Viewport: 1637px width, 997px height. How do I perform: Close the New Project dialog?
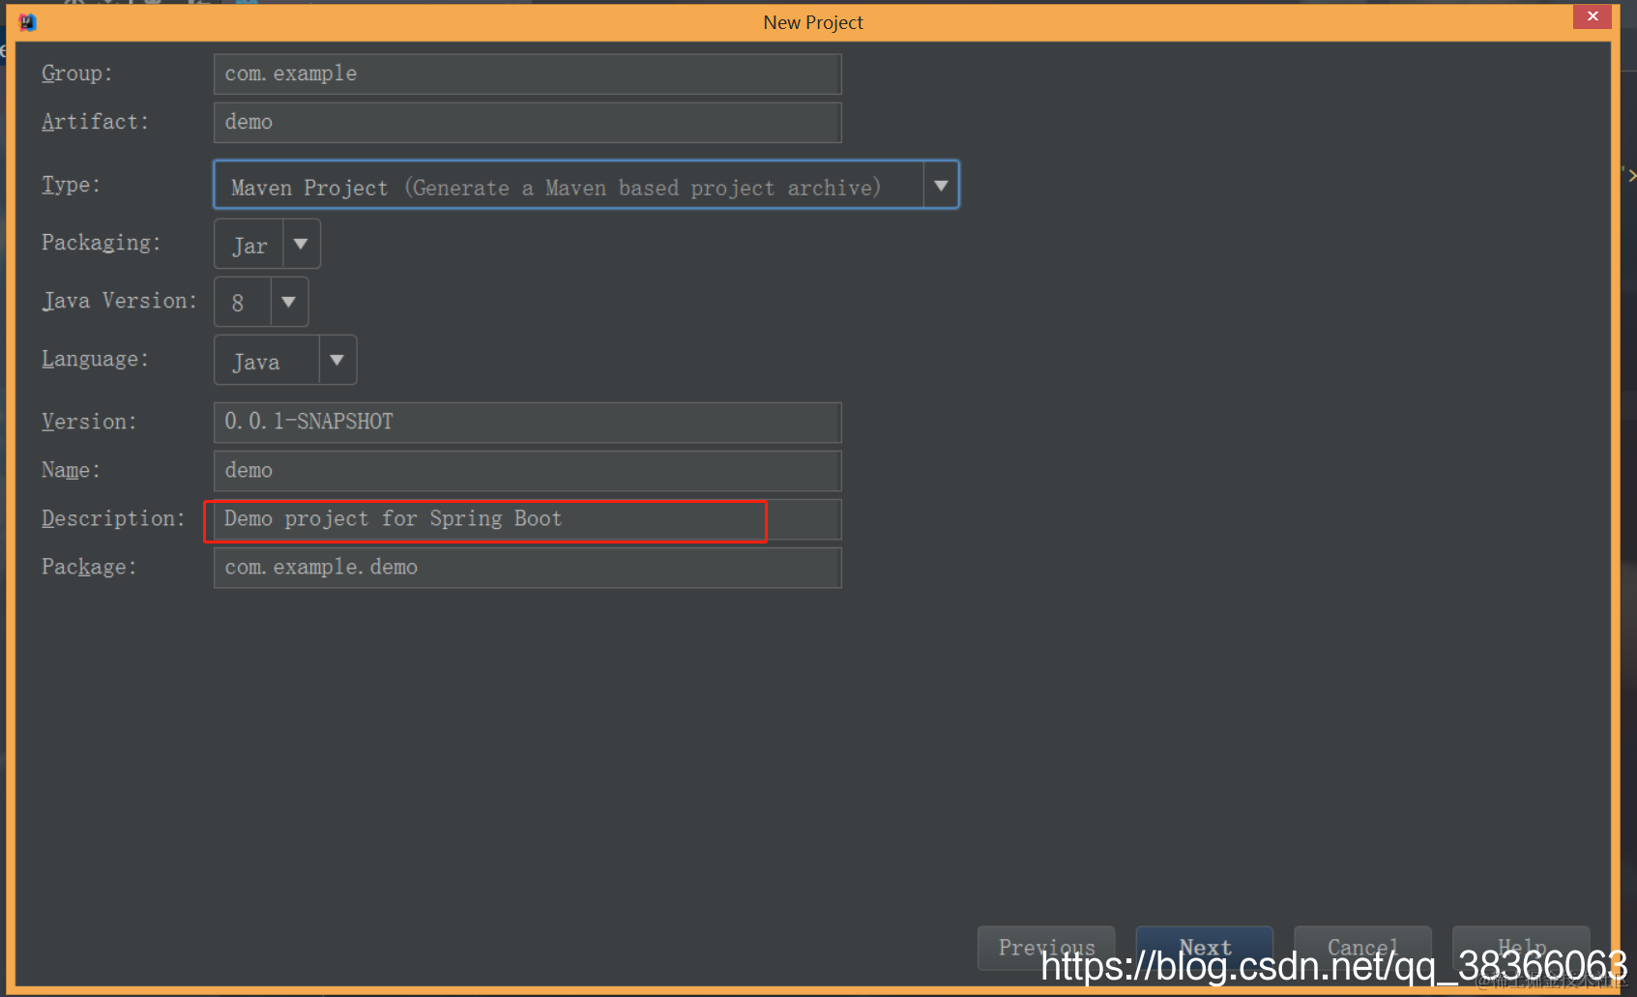1592,16
